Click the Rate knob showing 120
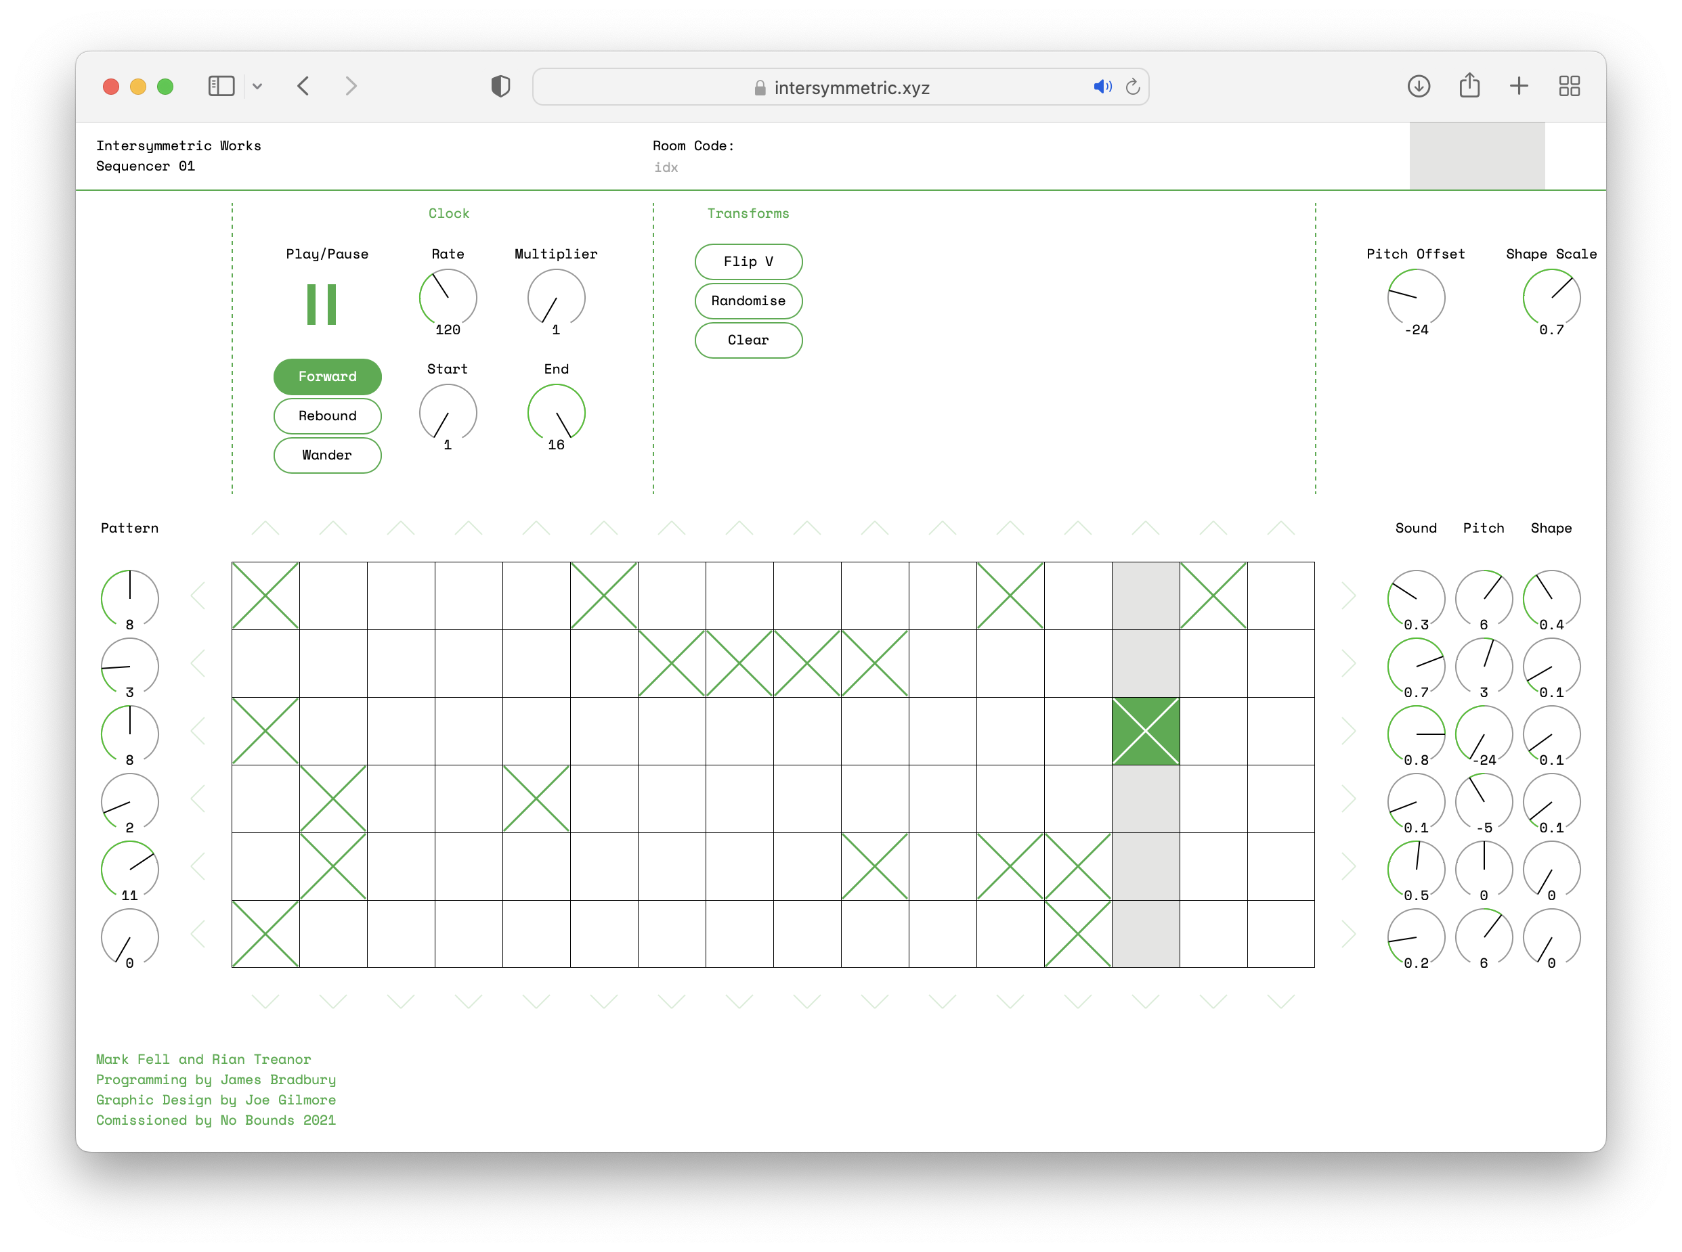 (x=448, y=298)
